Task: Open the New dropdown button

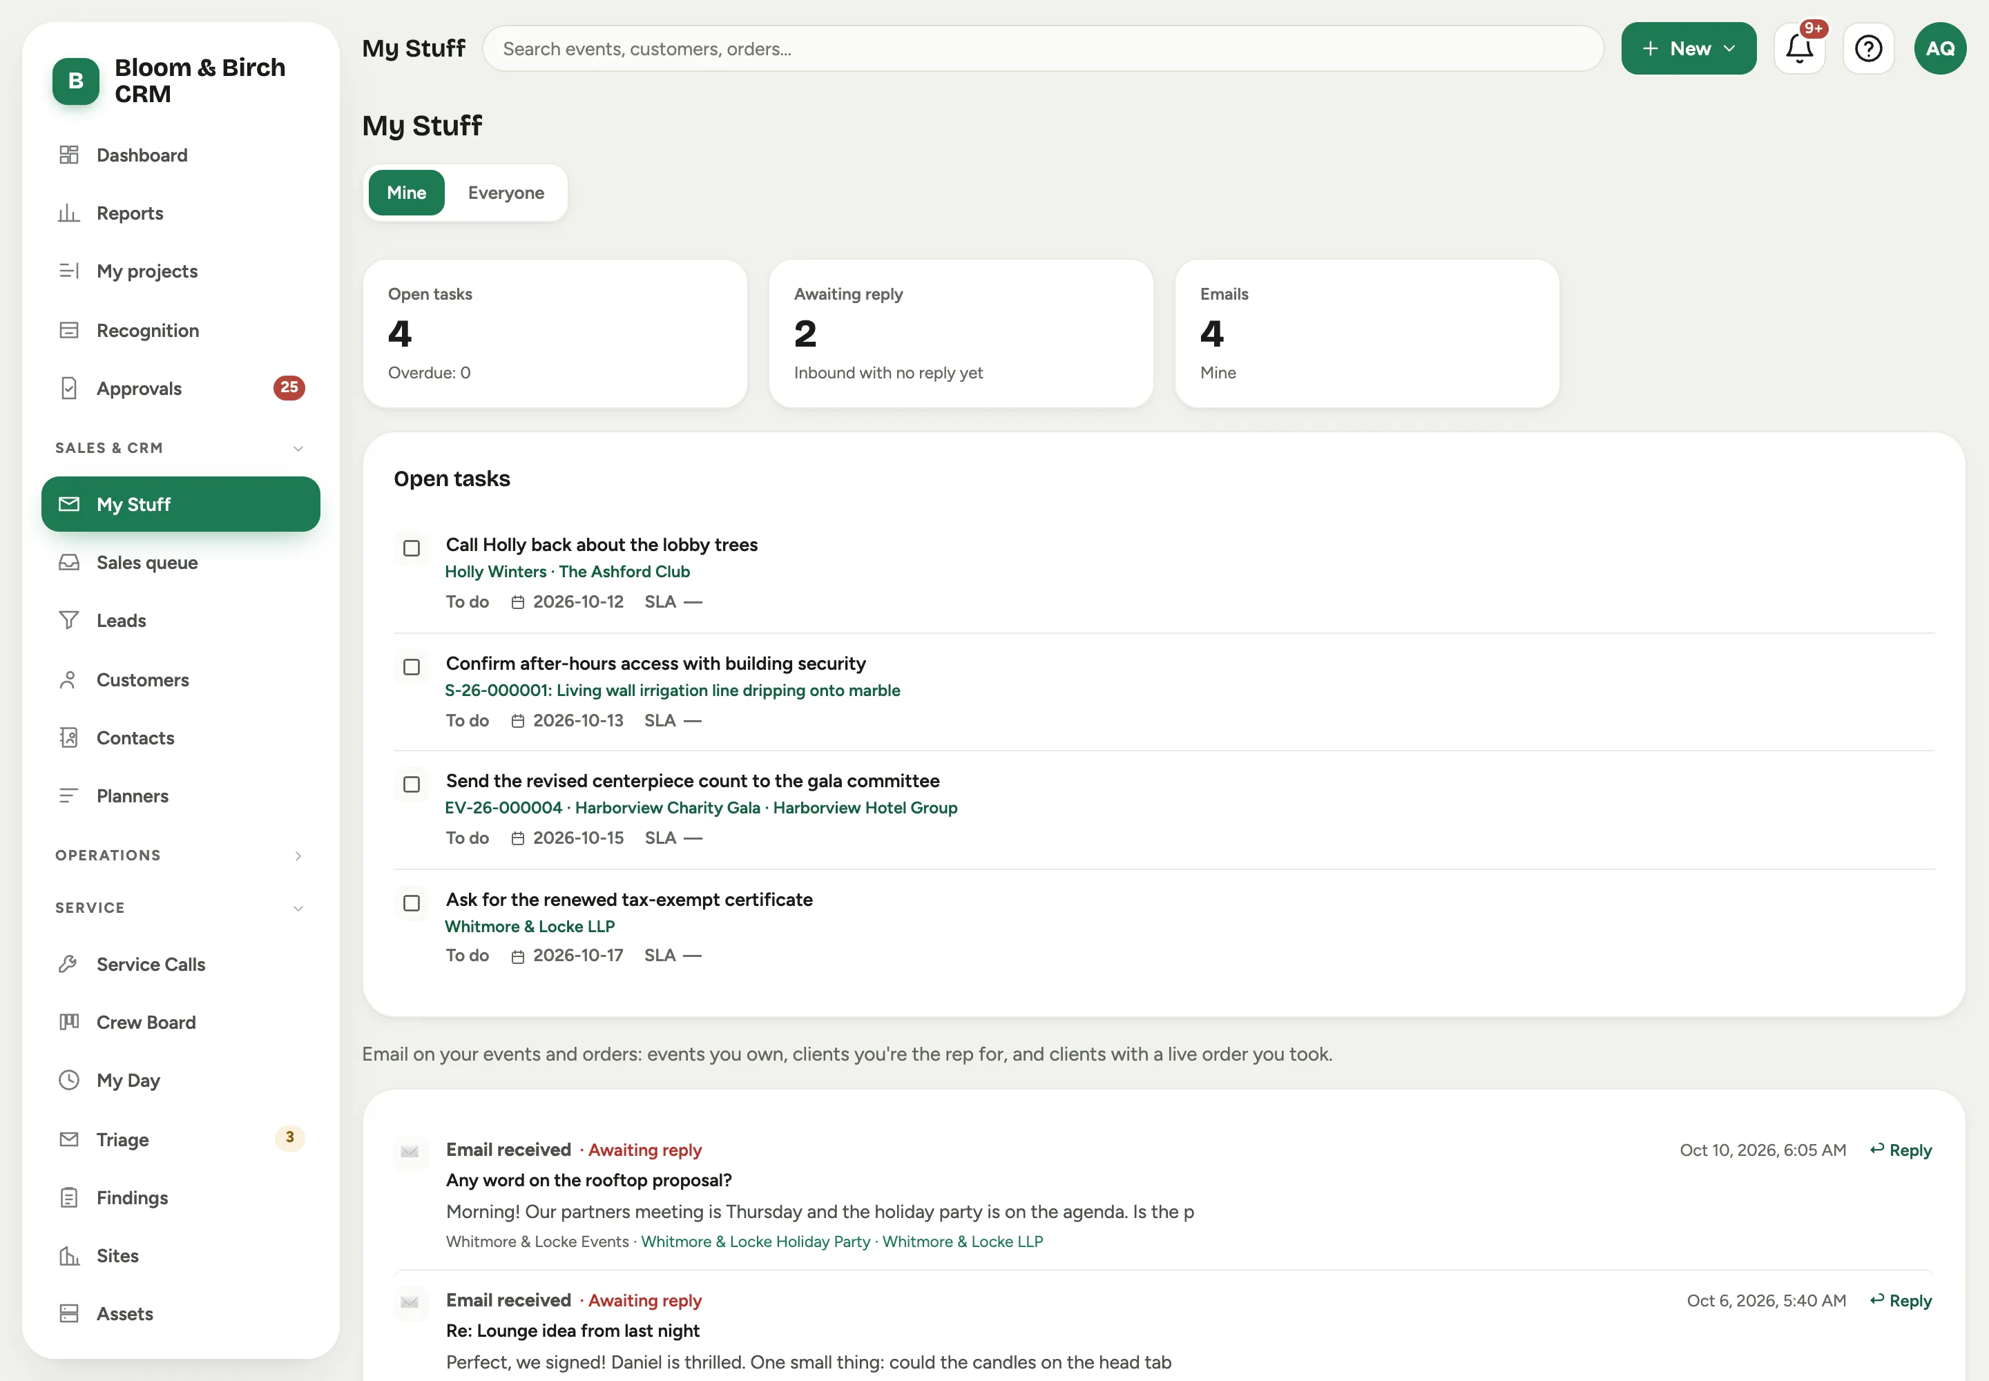Action: click(1689, 48)
